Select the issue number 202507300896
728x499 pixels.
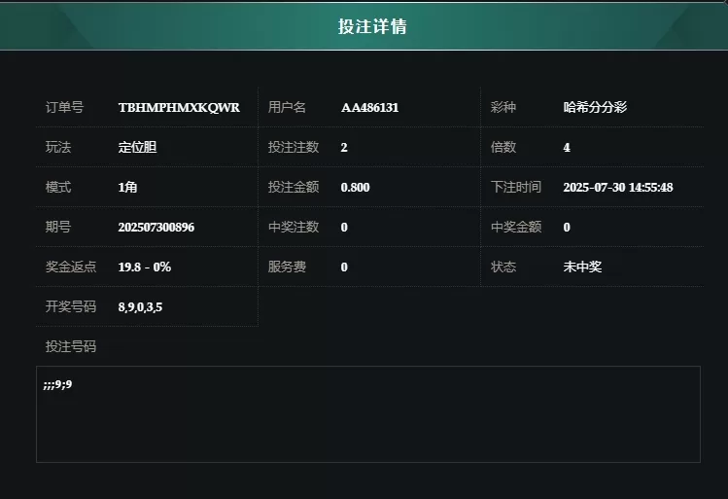click(x=156, y=228)
